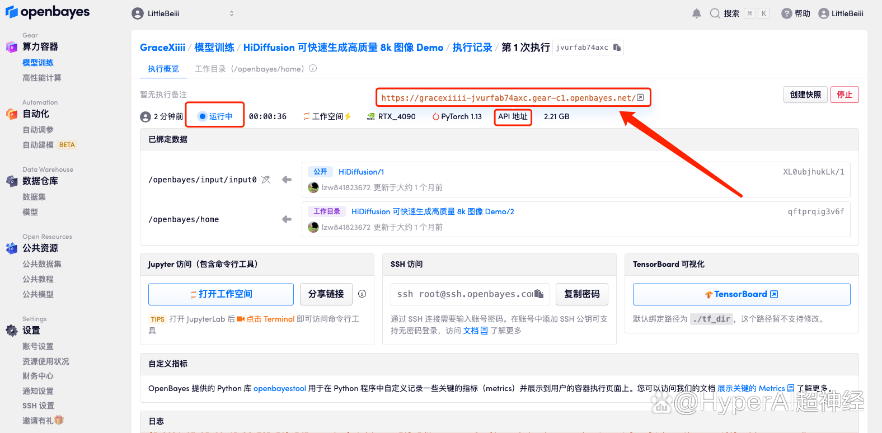
Task: Click the 算力容器 sidebar icon
Action: click(x=12, y=47)
